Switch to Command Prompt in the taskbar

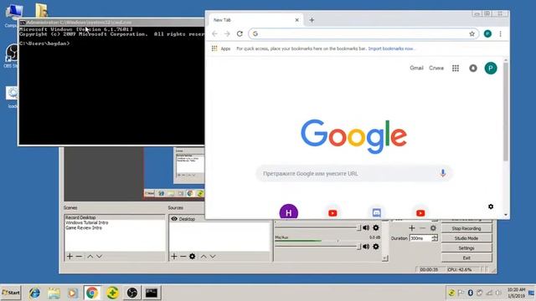tap(152, 293)
